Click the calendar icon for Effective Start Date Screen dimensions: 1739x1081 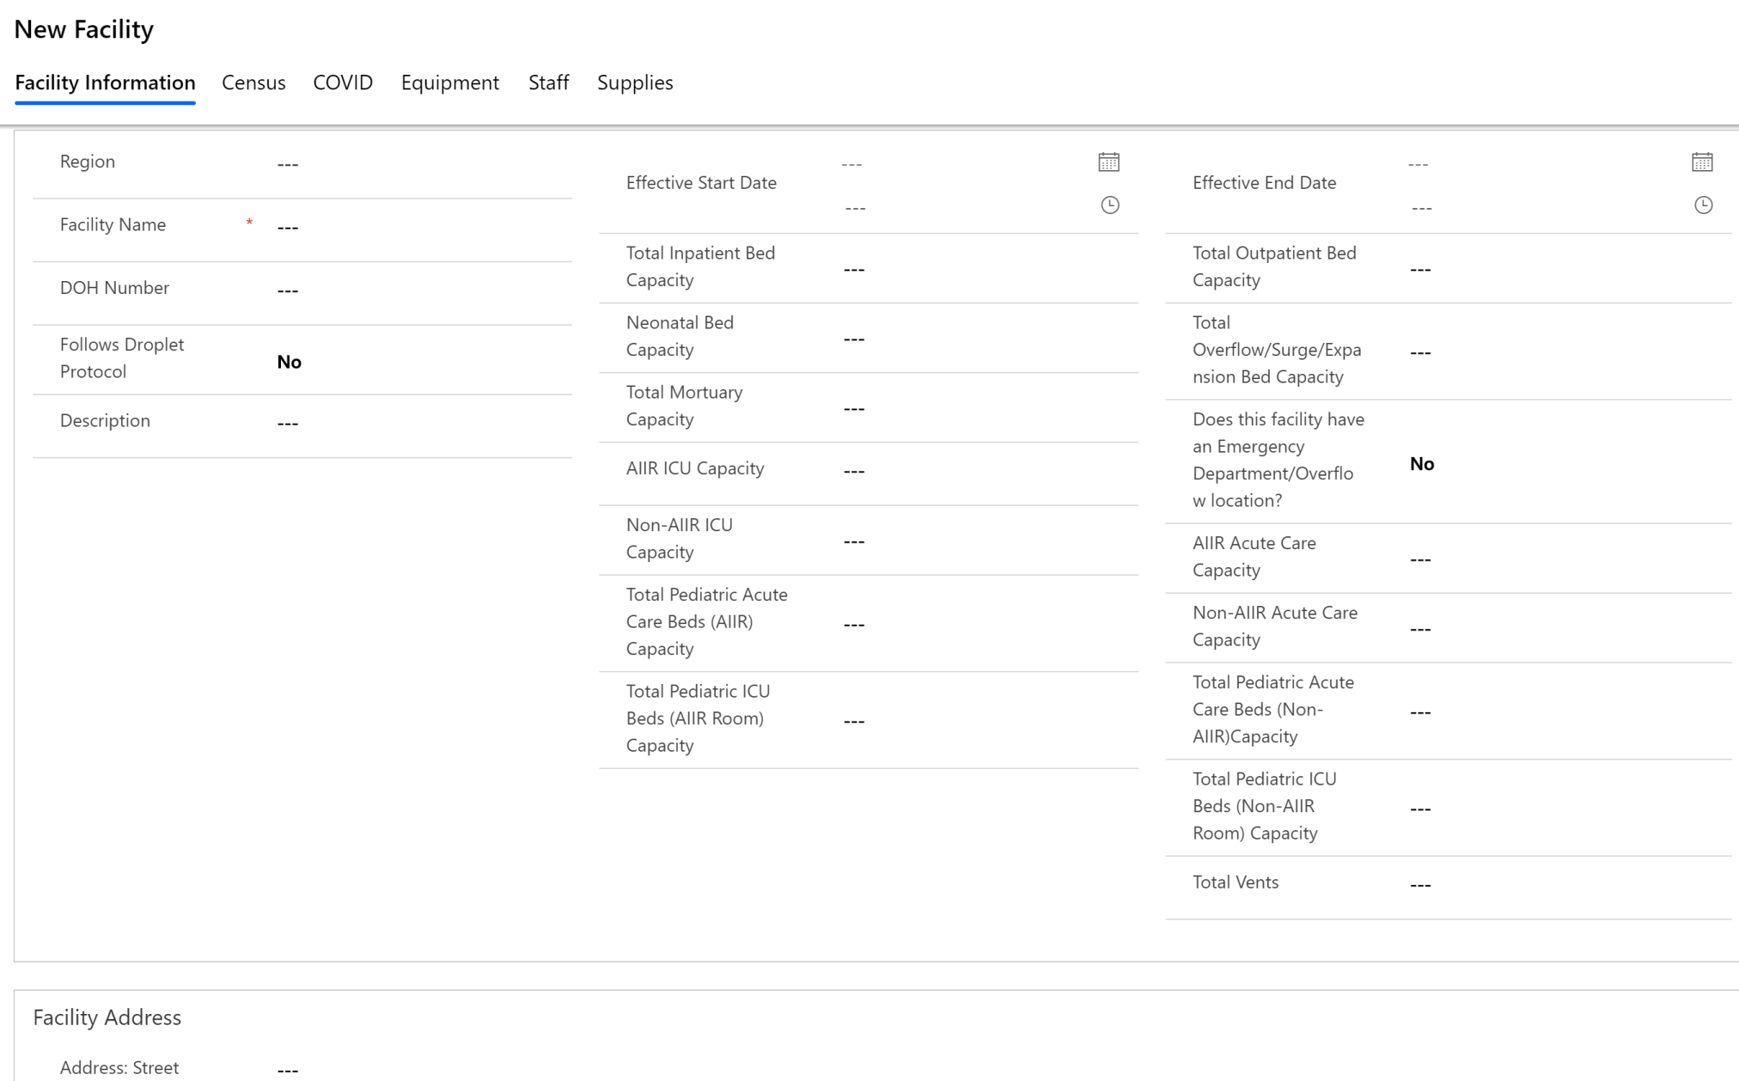pyautogui.click(x=1109, y=162)
